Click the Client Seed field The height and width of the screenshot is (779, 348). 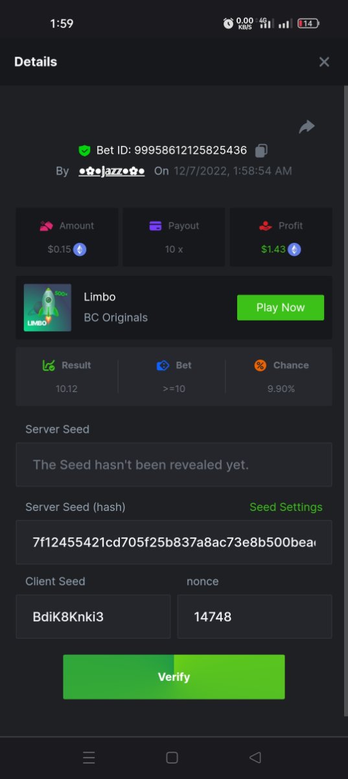click(93, 617)
